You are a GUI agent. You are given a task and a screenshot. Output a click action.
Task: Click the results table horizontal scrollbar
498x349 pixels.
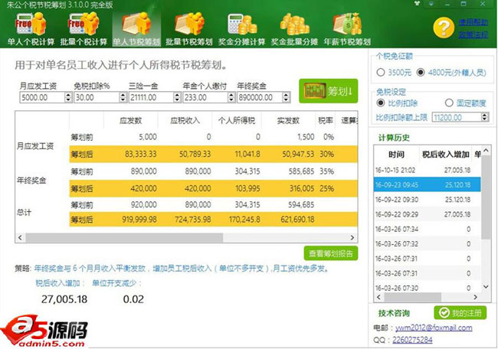coord(124,237)
